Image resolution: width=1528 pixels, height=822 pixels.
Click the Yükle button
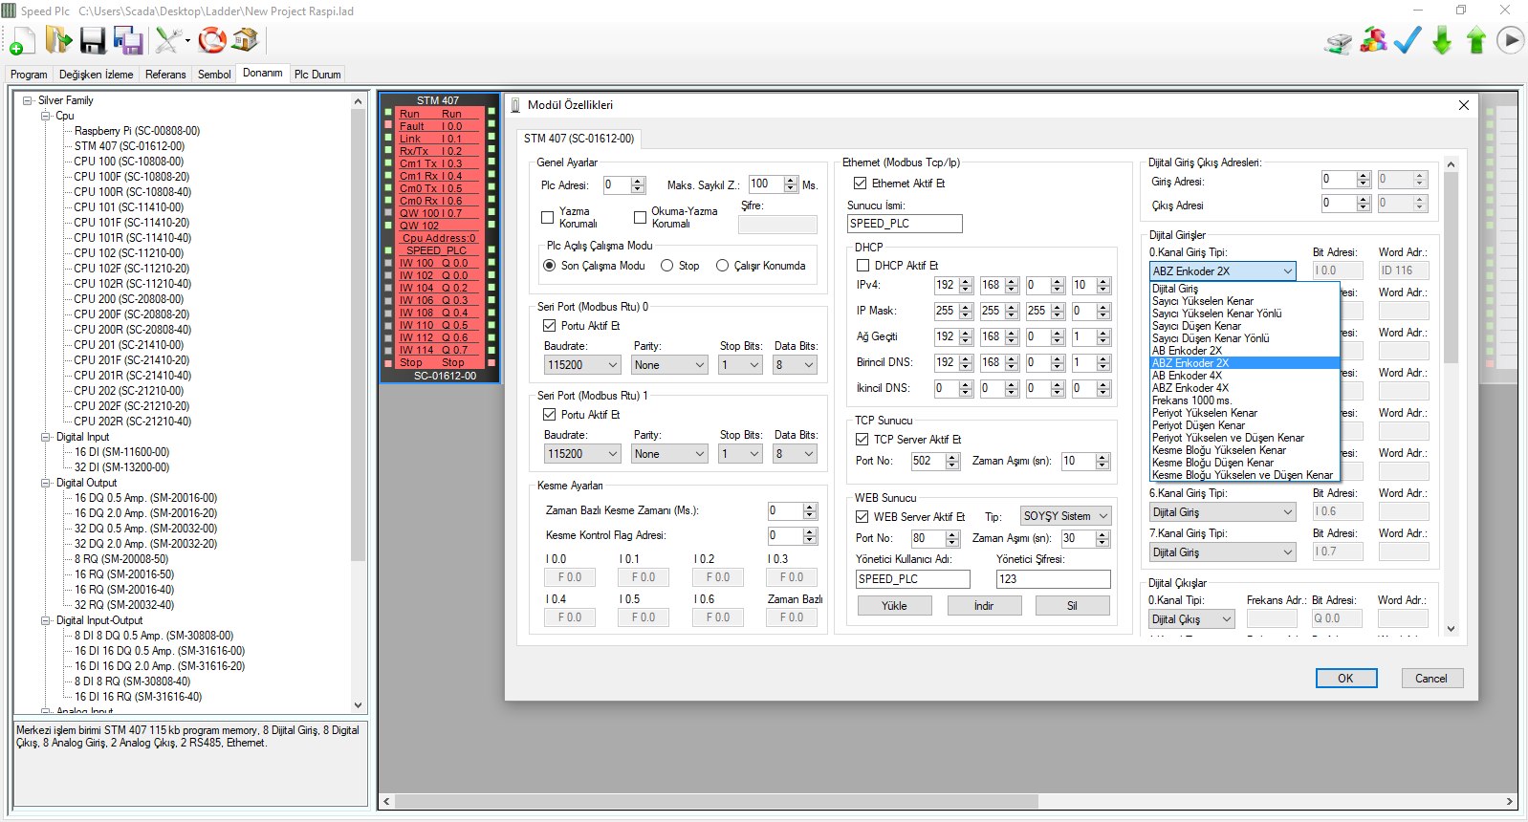(894, 606)
